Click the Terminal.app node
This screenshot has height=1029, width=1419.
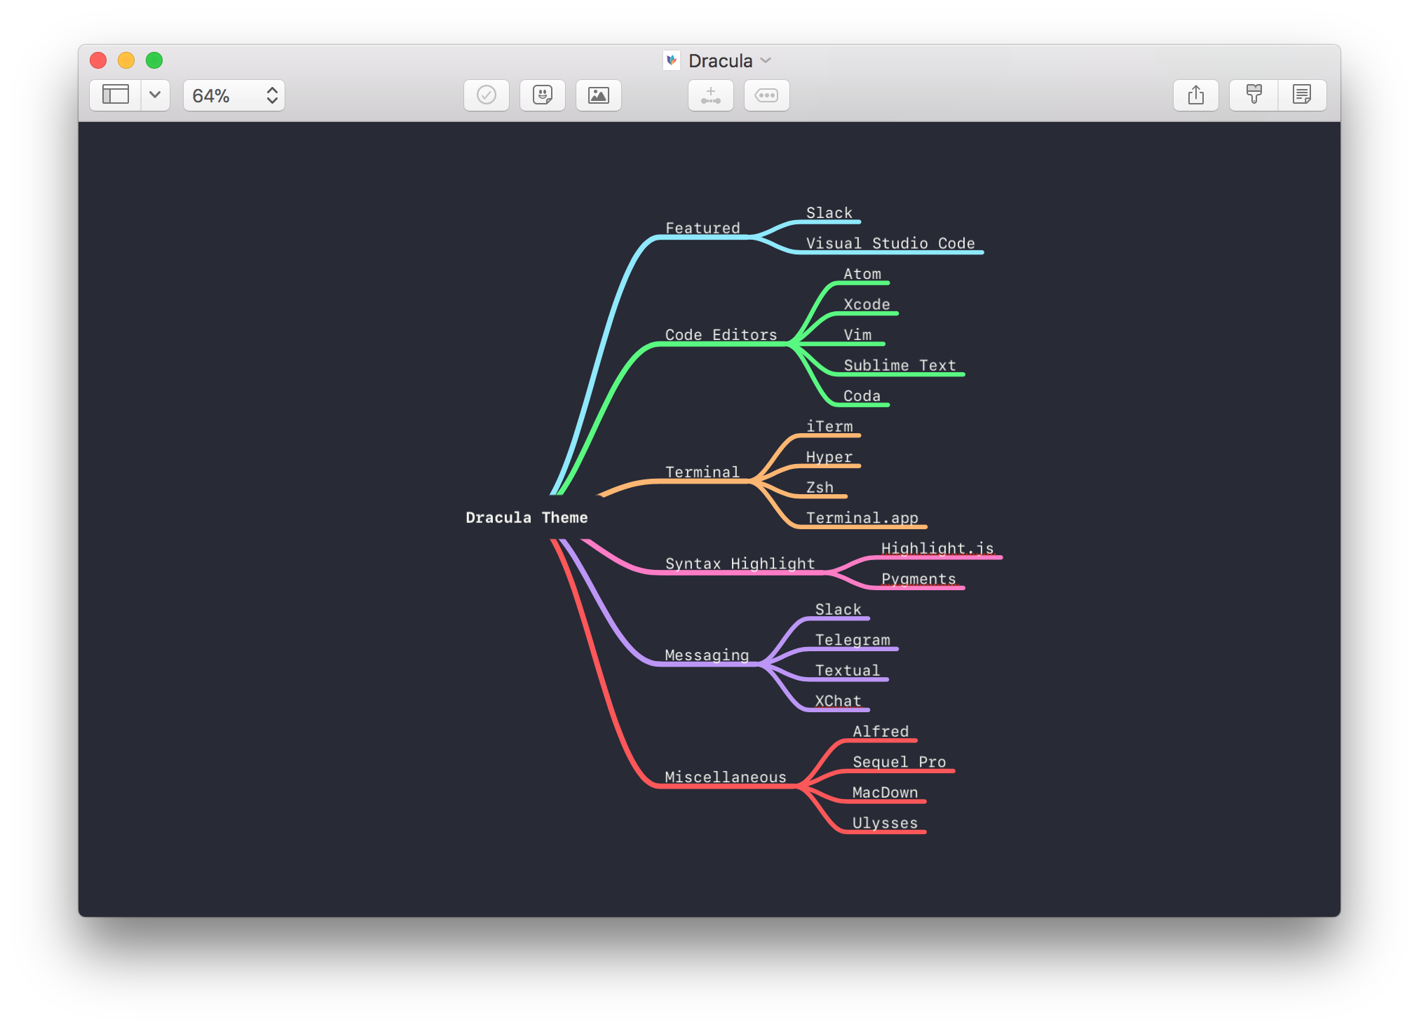(862, 518)
